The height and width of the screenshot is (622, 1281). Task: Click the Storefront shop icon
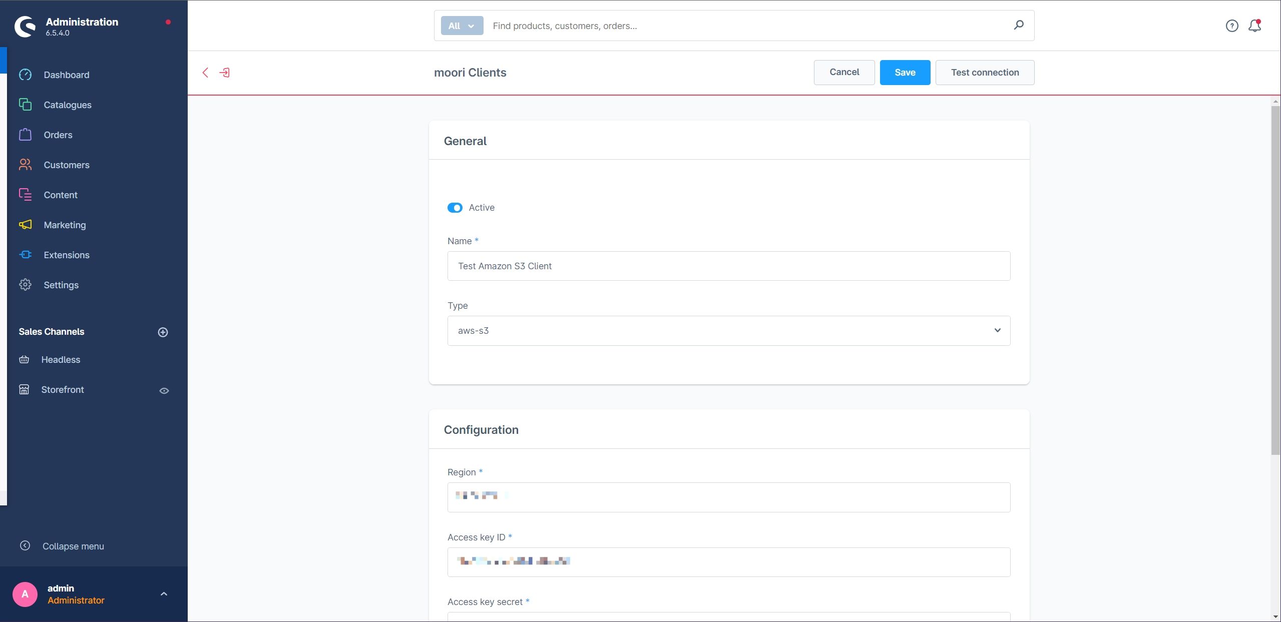[24, 389]
